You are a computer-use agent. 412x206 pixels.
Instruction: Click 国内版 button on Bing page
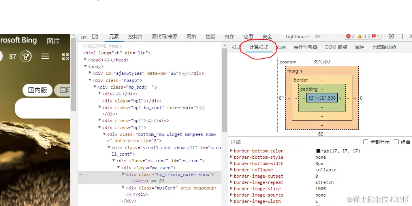pos(37,90)
